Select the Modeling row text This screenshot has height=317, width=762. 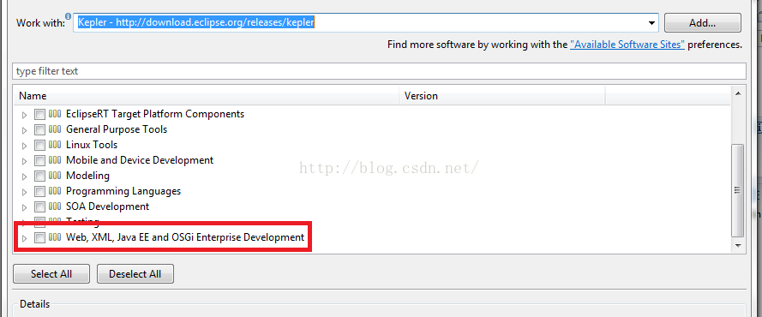[88, 176]
